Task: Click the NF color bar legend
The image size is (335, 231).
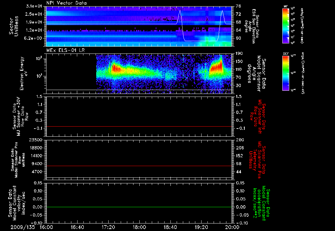Action: [x=286, y=25]
